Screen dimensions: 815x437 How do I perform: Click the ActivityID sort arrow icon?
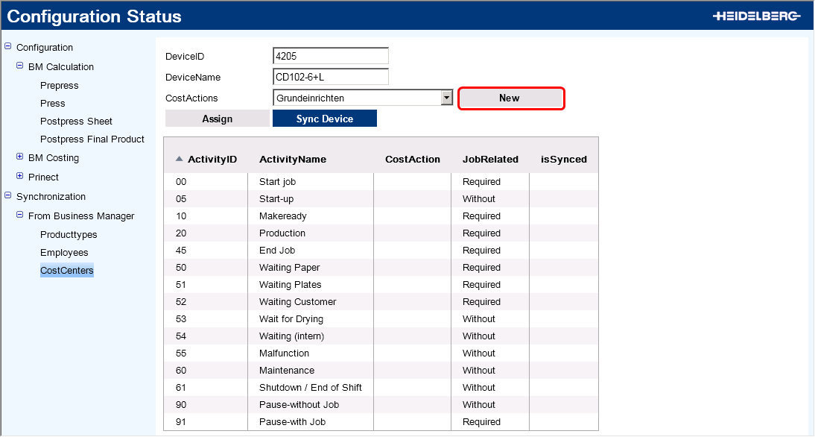[x=179, y=159]
